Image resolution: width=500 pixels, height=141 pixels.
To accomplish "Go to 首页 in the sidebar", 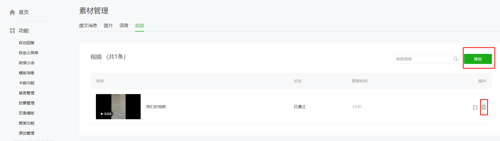I will 24,12.
